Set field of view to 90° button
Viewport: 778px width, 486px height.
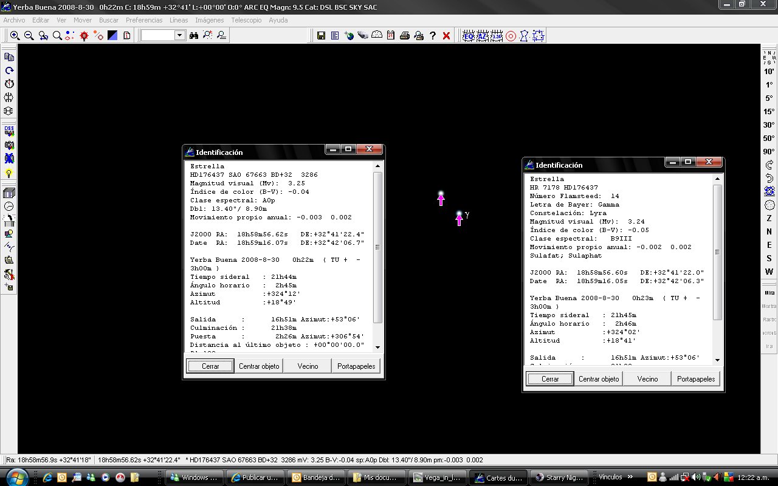pos(769,151)
